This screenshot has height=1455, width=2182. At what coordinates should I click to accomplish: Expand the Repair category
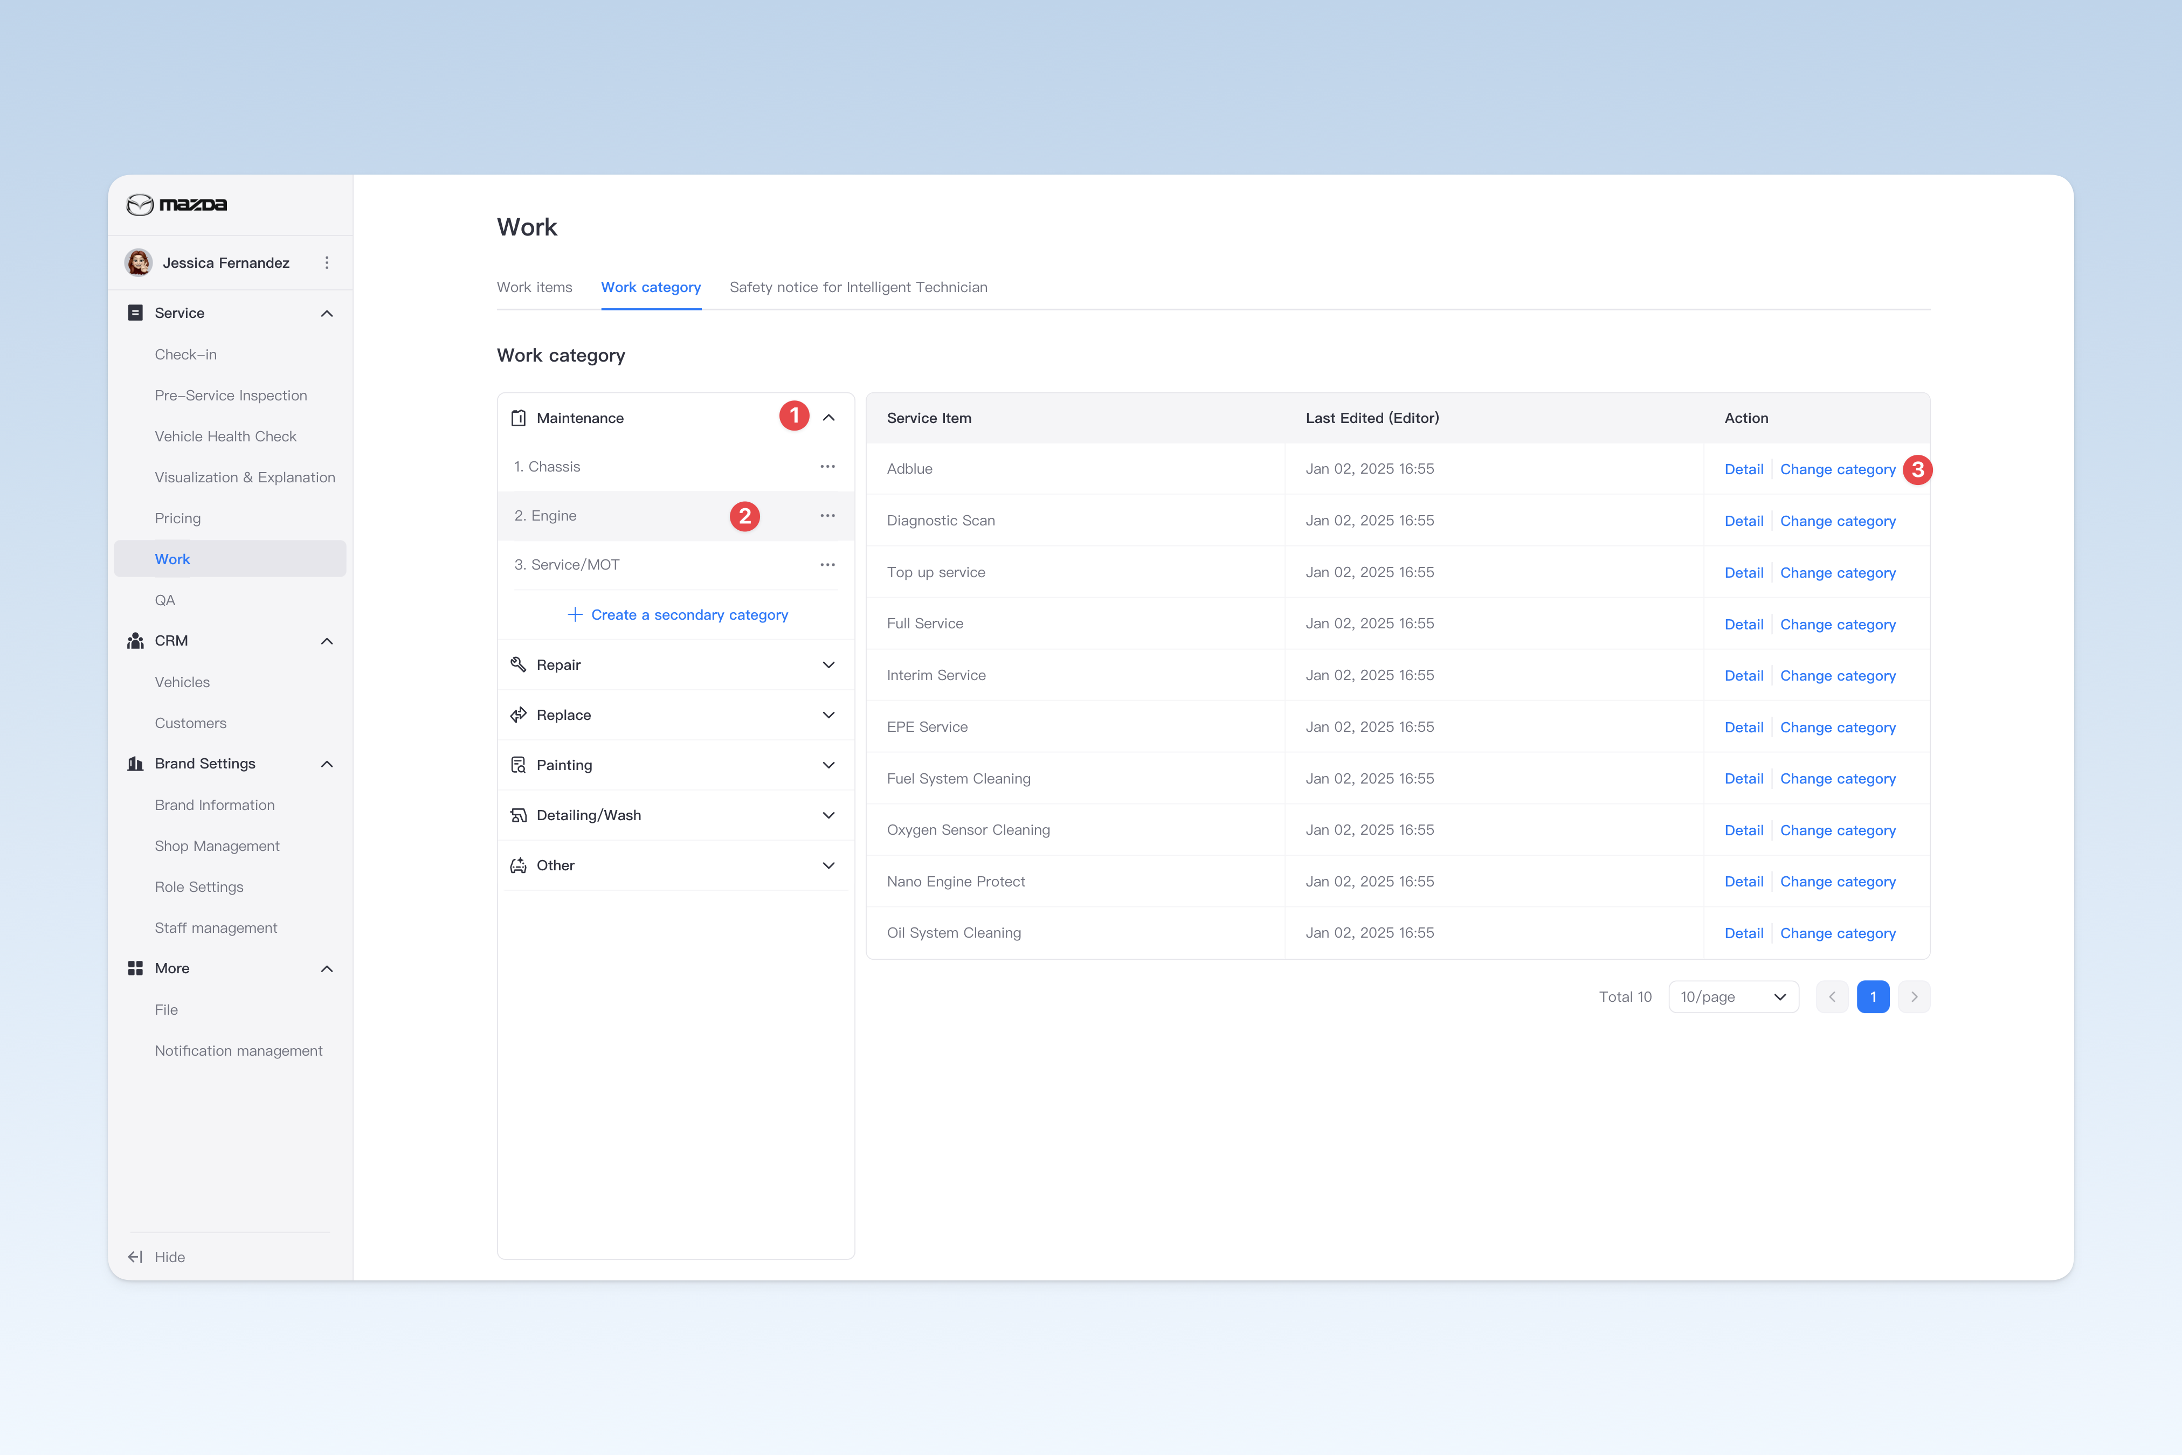(x=829, y=664)
